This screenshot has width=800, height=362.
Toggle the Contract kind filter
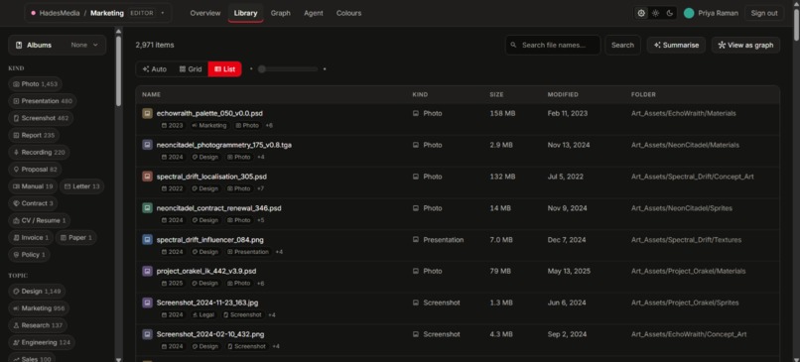coord(33,203)
